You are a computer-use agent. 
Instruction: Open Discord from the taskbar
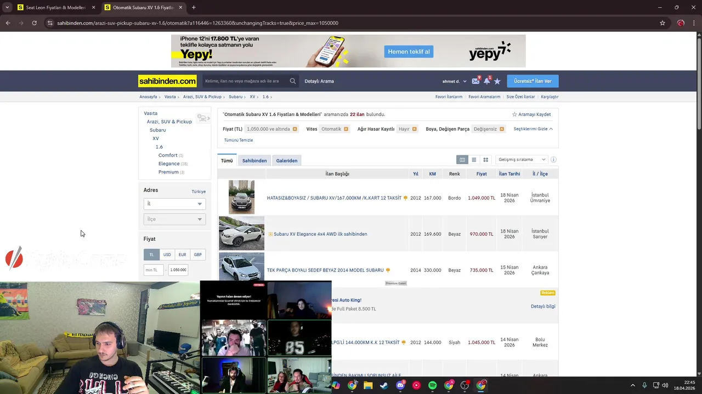pyautogui.click(x=400, y=385)
